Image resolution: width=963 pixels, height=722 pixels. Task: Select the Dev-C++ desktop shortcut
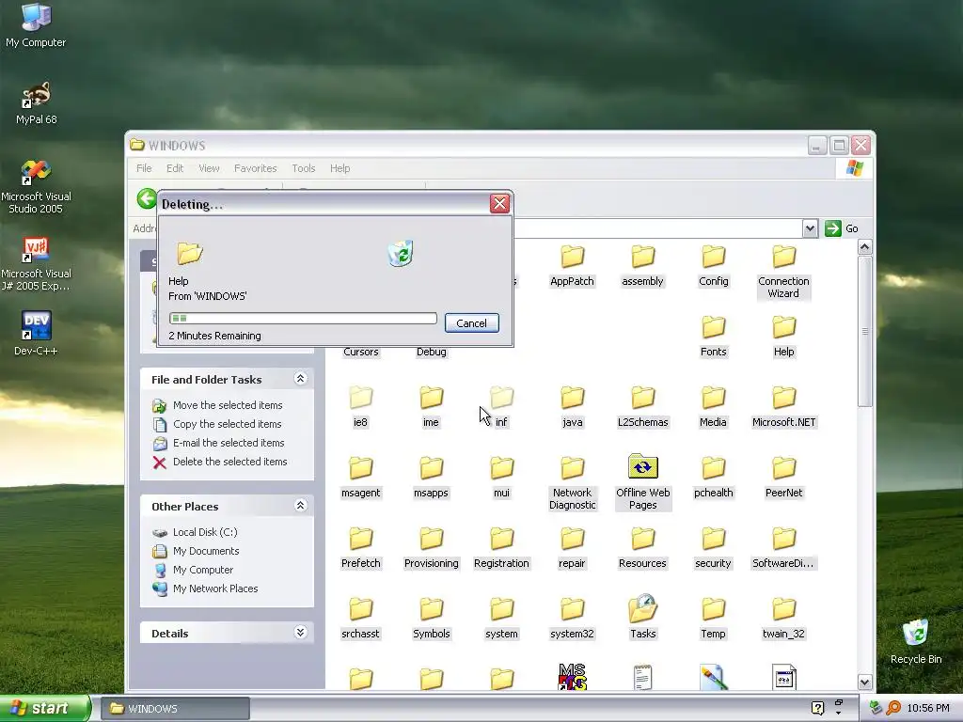(x=36, y=334)
